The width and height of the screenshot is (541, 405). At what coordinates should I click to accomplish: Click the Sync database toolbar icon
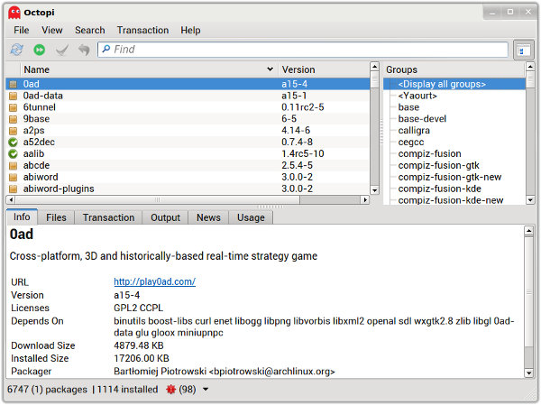click(16, 50)
